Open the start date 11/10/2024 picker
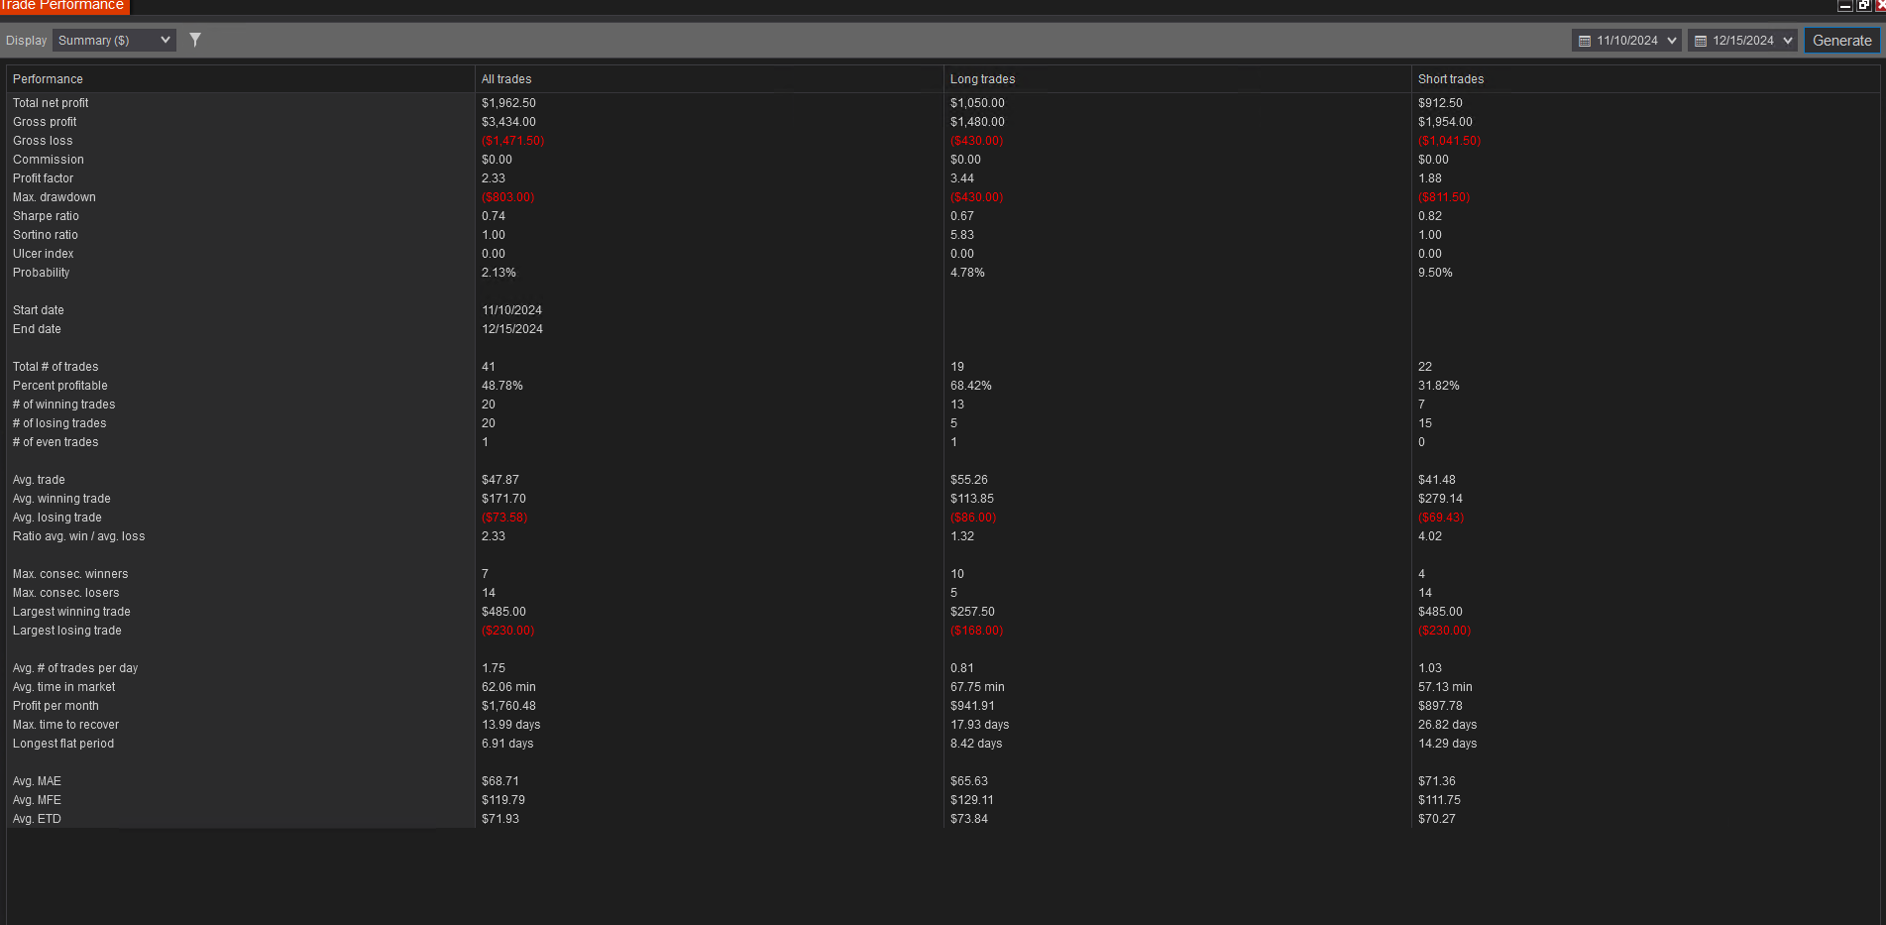Viewport: 1886px width, 925px height. coord(1626,41)
